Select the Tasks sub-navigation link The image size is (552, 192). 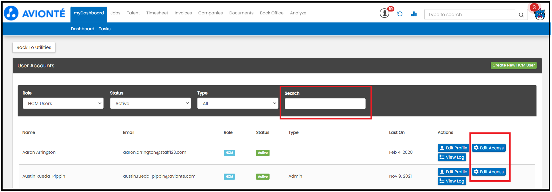[105, 29]
